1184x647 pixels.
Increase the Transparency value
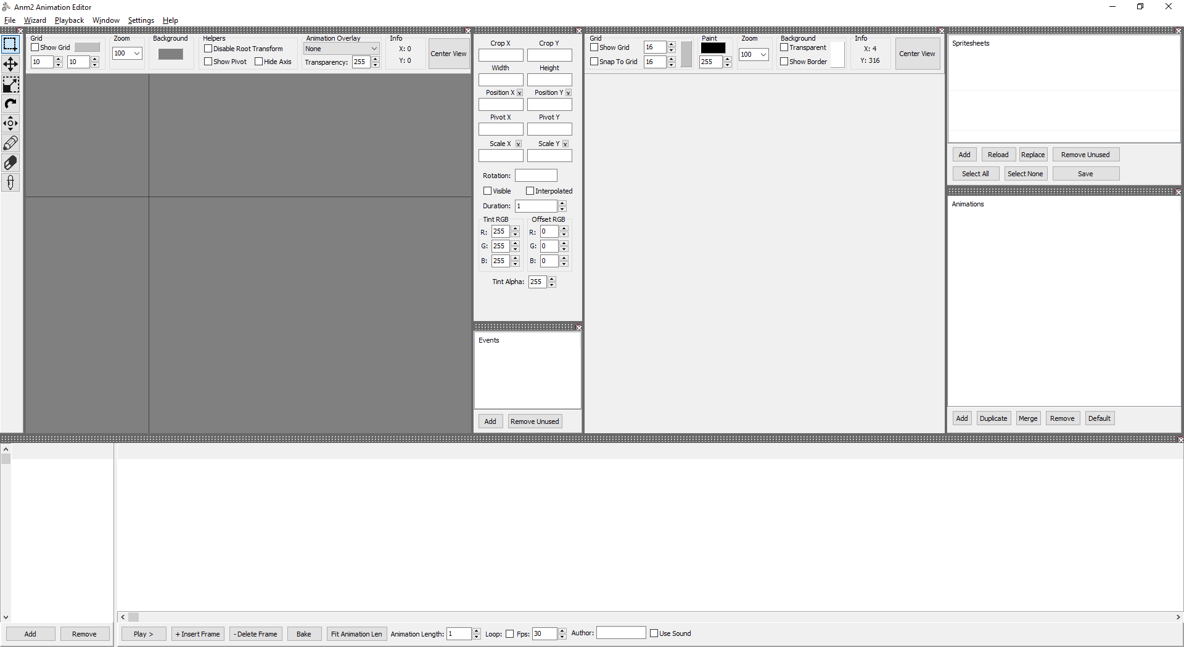coord(376,59)
